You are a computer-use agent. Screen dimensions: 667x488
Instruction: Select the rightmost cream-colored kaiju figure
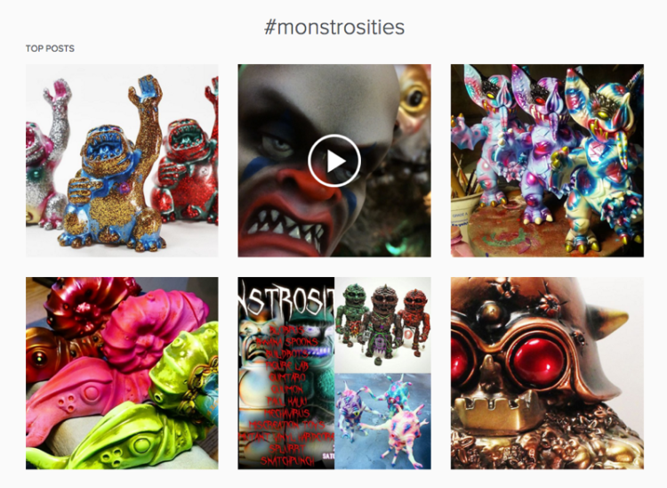[599, 162]
